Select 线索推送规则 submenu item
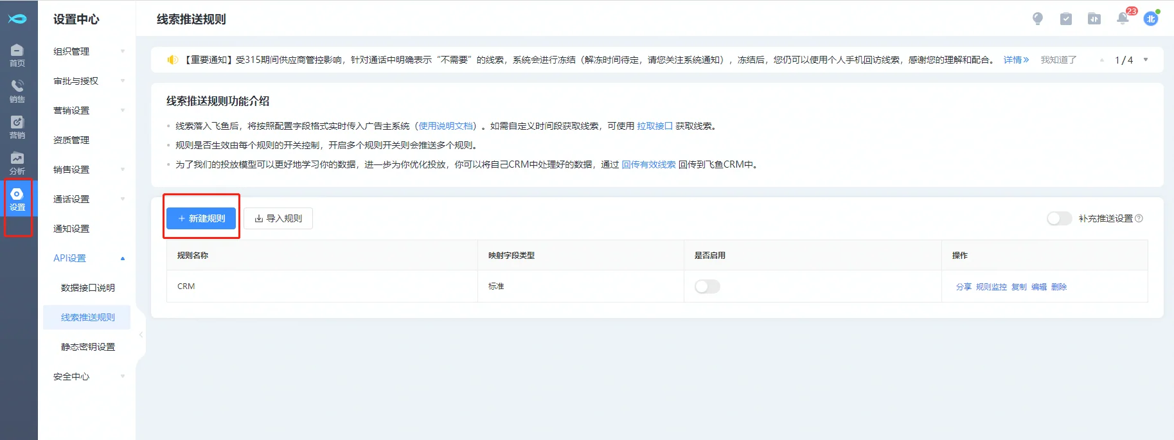Screen dimensions: 1174x440 click(87, 317)
